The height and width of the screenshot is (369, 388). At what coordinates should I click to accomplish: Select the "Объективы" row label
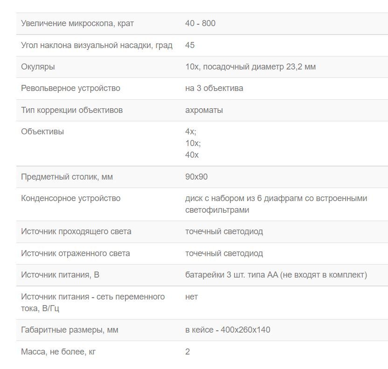[x=42, y=132]
